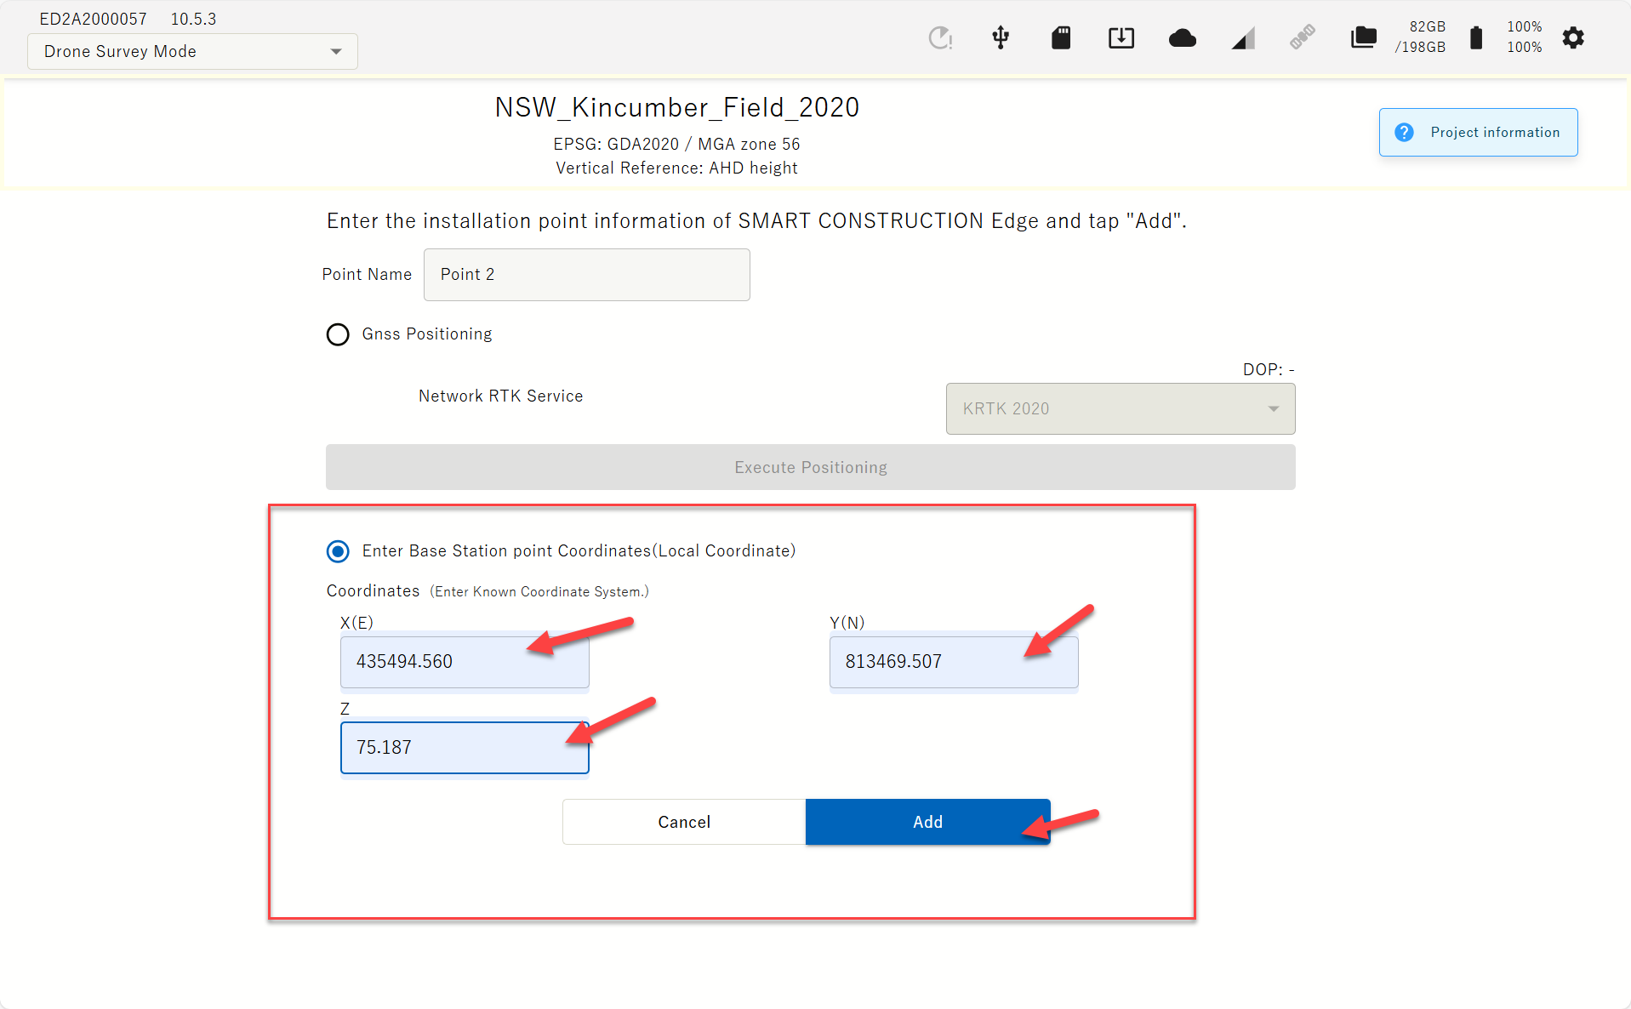1631x1009 pixels.
Task: Click the download to device icon
Action: pyautogui.click(x=1121, y=37)
